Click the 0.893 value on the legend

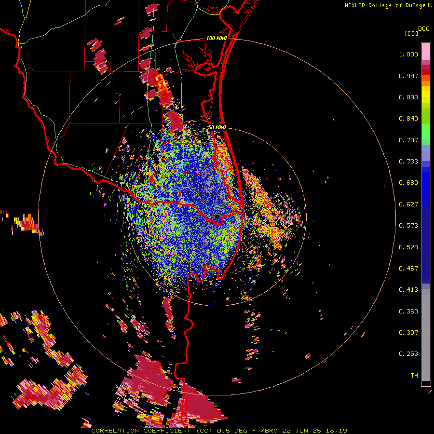click(408, 97)
